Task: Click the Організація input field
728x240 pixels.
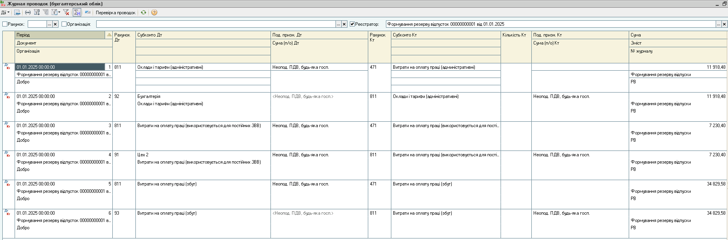Action: (216, 24)
